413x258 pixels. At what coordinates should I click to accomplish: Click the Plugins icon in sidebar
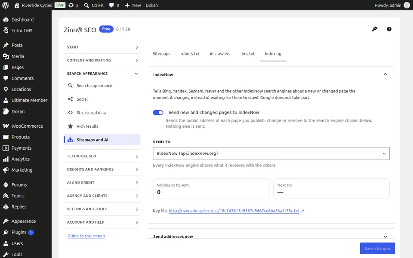click(x=6, y=232)
